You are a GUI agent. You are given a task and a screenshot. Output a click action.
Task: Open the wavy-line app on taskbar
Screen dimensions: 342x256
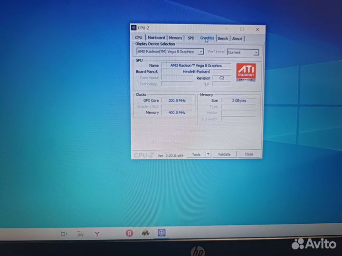coord(145,233)
